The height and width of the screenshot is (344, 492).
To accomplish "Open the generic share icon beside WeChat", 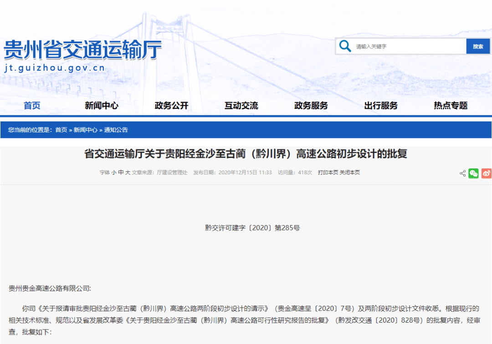I will click(x=462, y=173).
